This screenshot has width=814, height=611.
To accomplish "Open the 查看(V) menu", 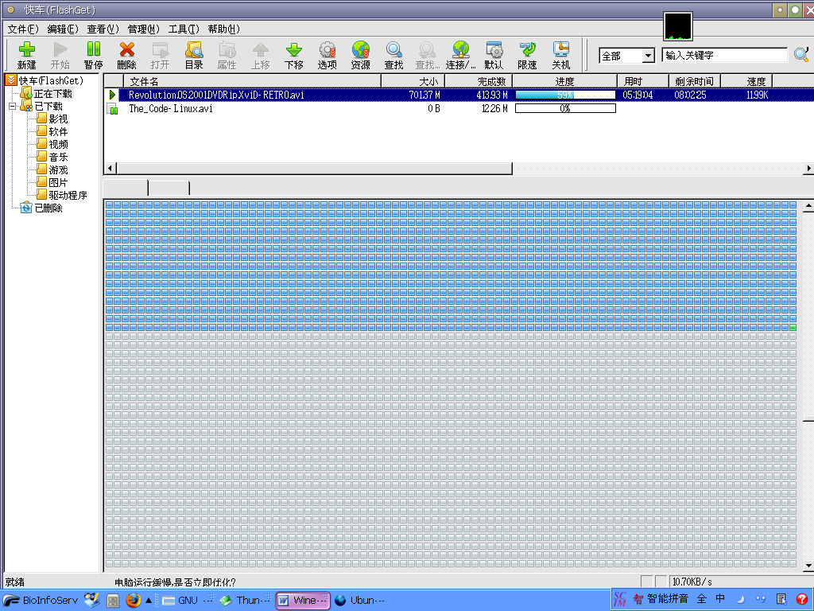I will coord(103,29).
